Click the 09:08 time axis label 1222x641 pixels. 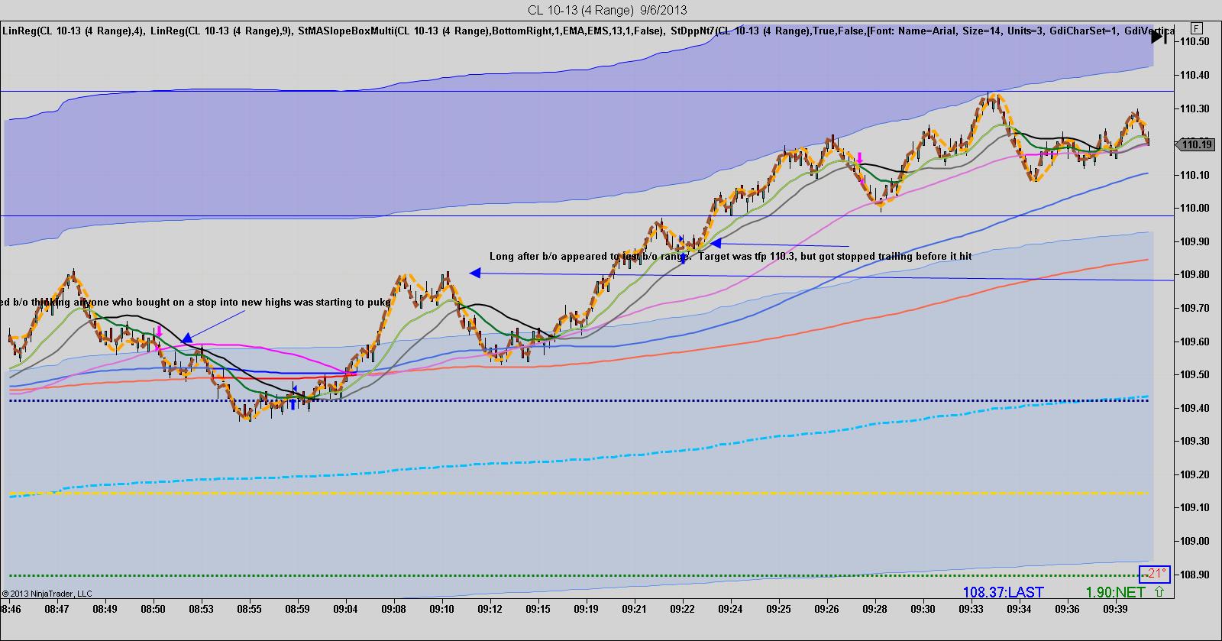(x=393, y=610)
